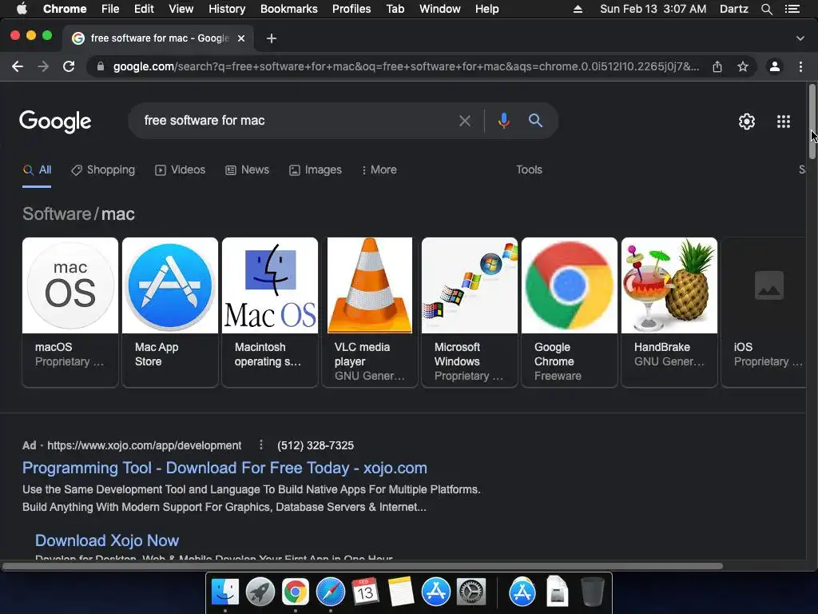Open the Chrome profile avatar
Screen dimensions: 818x614
[775, 66]
